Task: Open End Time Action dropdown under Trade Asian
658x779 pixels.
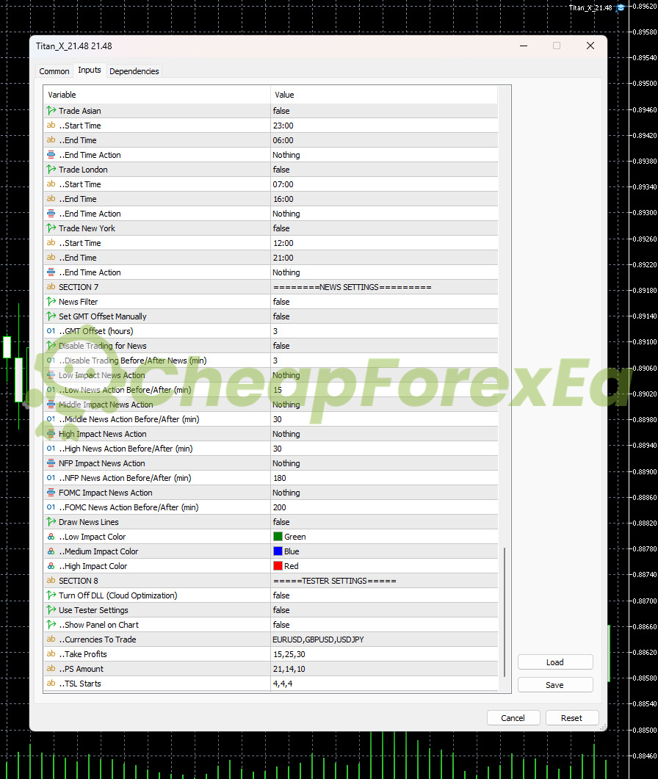Action: 383,155
